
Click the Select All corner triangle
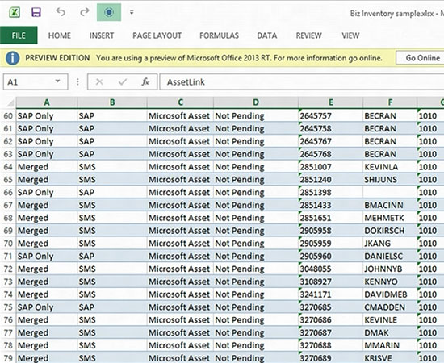point(10,102)
